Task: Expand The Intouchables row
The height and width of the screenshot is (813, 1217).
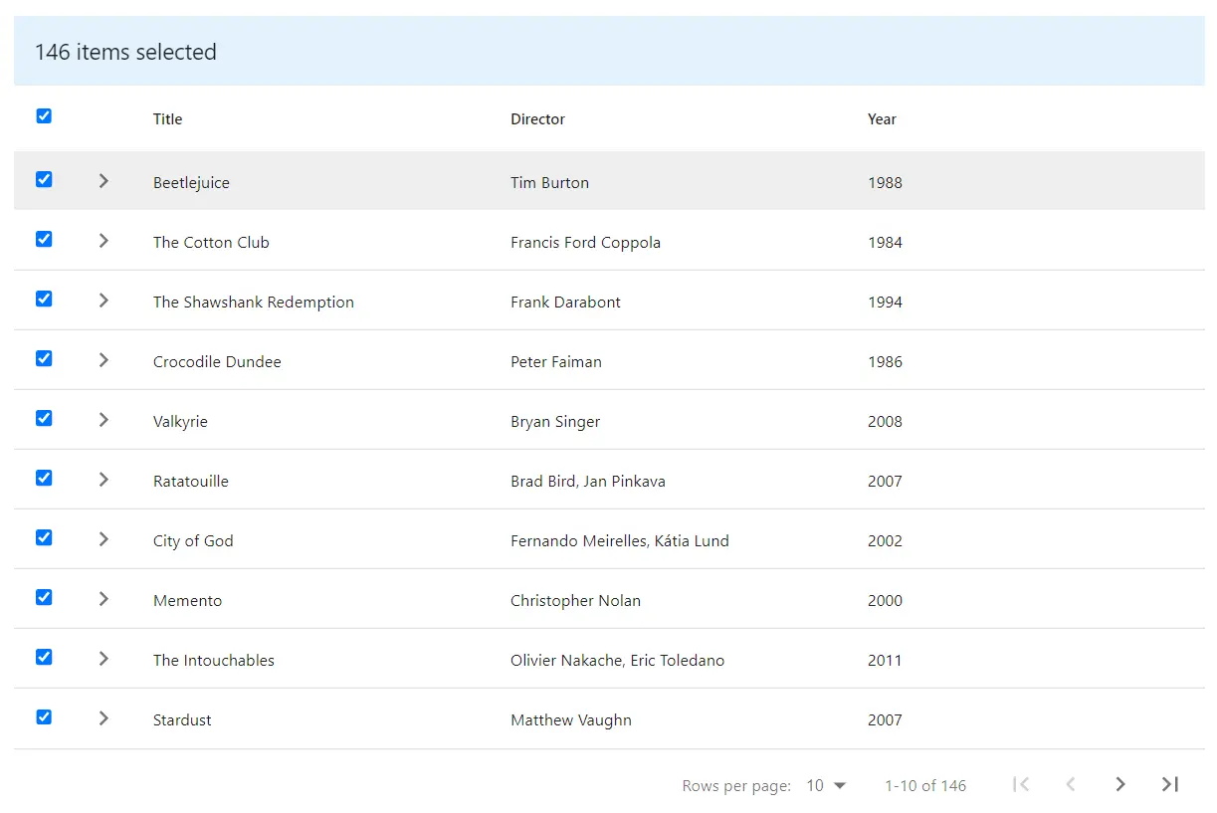Action: [x=103, y=659]
